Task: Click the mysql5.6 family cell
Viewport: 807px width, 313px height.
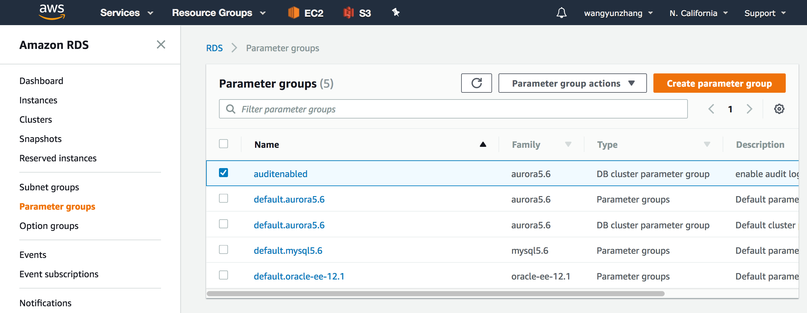Action: (x=530, y=251)
